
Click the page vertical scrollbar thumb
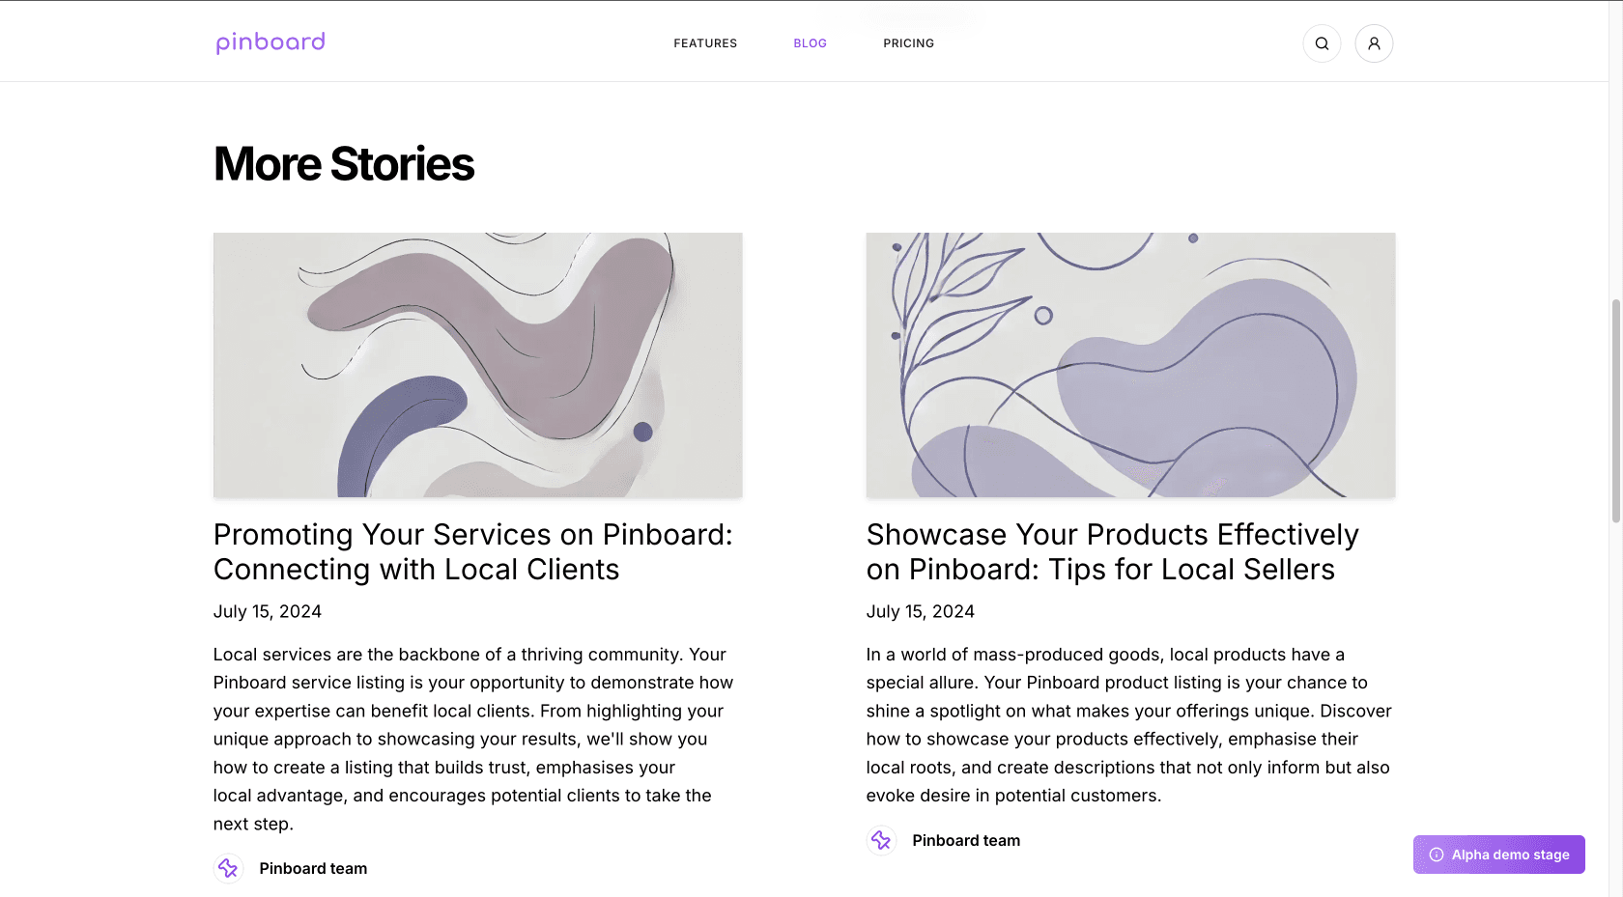coord(1615,410)
